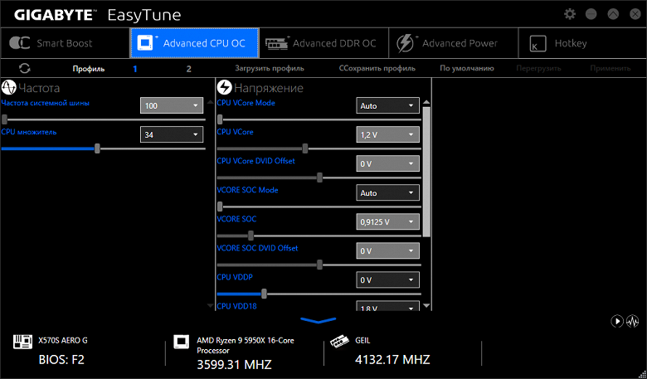
Task: Open the settings gear icon
Action: coord(569,14)
